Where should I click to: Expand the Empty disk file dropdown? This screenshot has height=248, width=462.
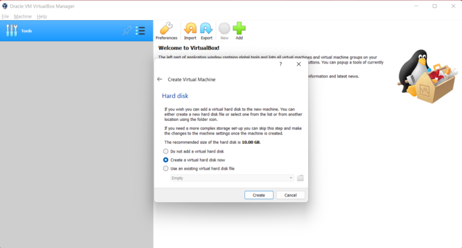(x=232, y=178)
